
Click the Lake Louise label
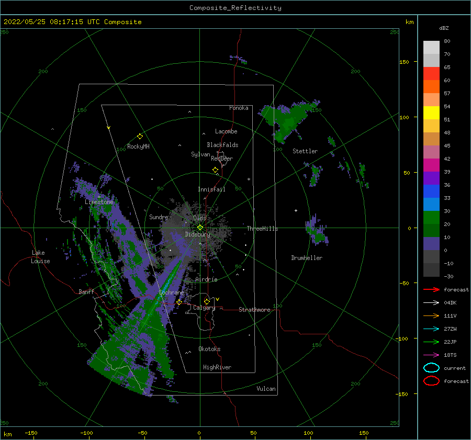pyautogui.click(x=40, y=257)
